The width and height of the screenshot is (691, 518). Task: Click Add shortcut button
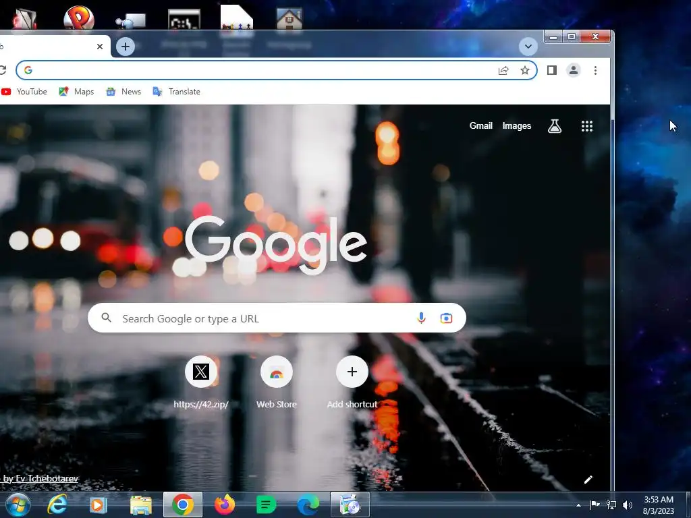tap(352, 382)
